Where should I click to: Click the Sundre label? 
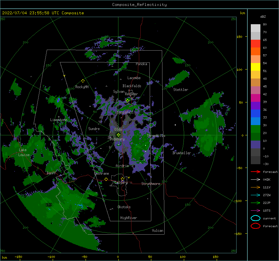94,128
